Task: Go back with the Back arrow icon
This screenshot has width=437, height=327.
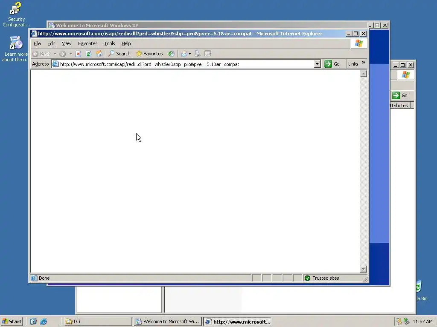Action: (x=35, y=54)
